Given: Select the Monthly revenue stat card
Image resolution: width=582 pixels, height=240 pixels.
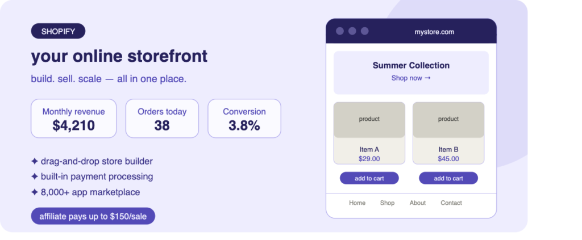Looking at the screenshot, I should coord(73,119).
